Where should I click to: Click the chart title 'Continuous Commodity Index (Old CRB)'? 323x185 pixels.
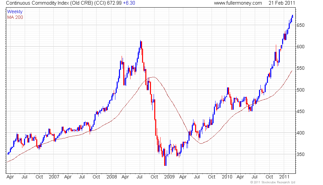click(x=50, y=3)
